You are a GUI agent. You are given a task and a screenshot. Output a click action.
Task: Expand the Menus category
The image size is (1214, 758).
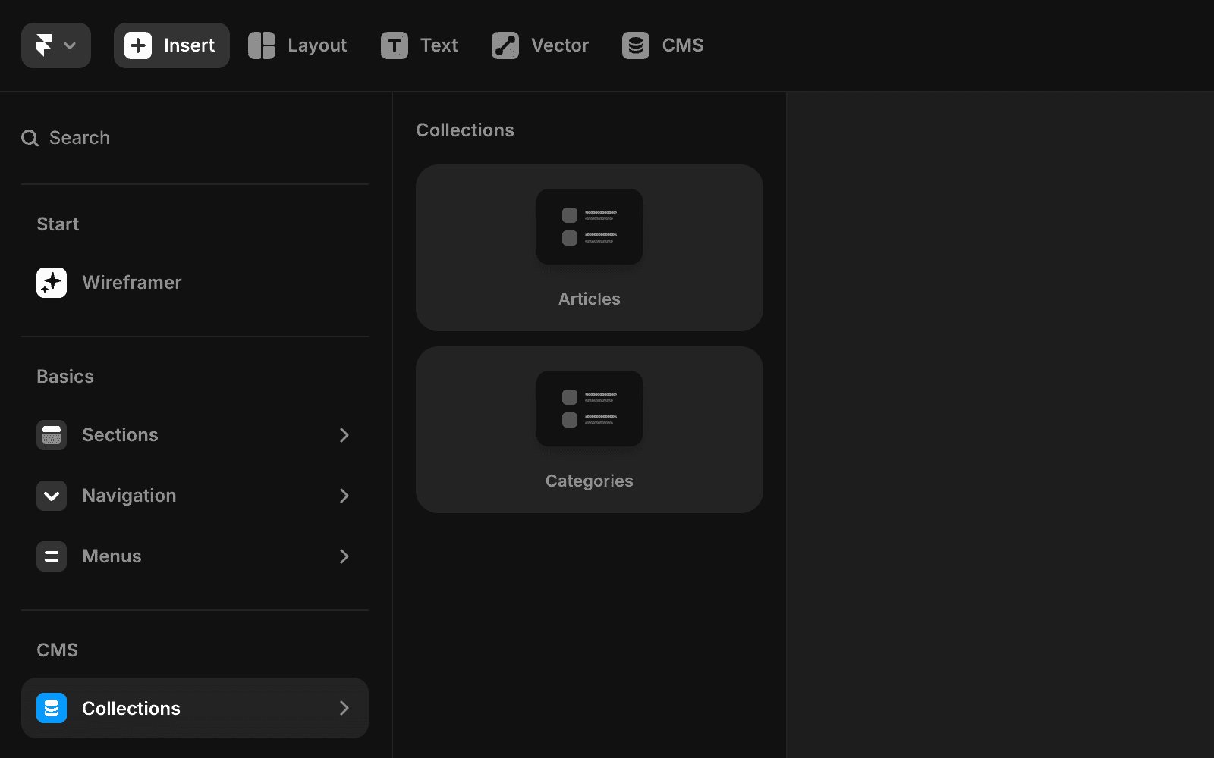345,556
